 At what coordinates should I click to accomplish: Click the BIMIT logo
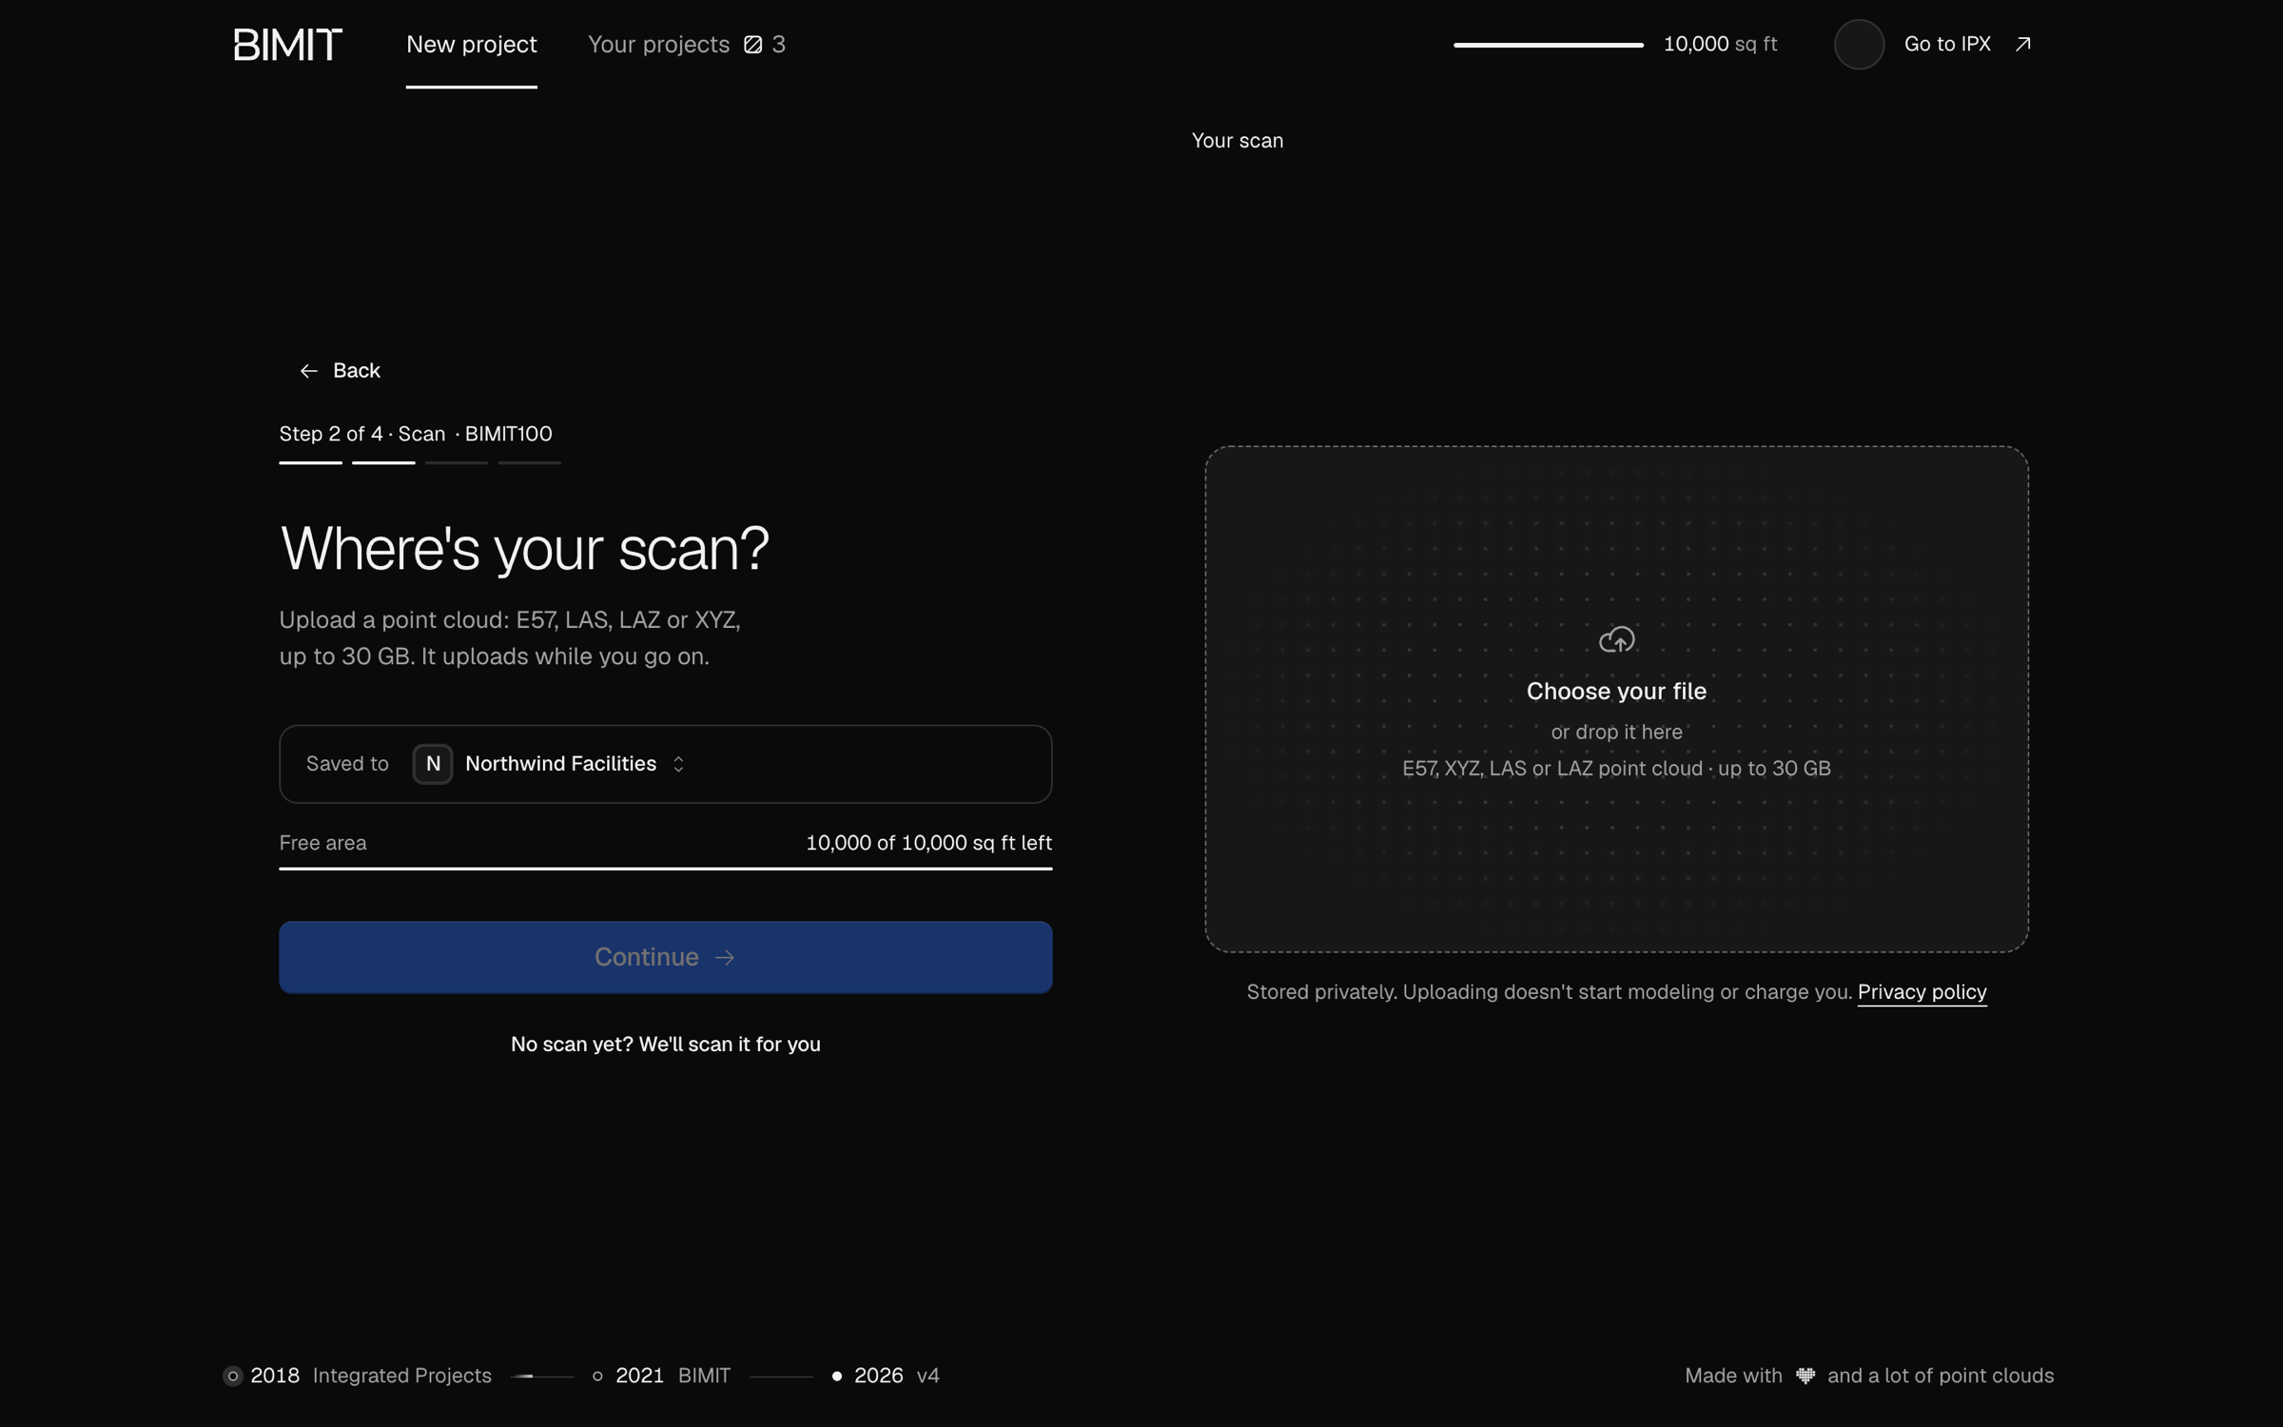click(287, 44)
